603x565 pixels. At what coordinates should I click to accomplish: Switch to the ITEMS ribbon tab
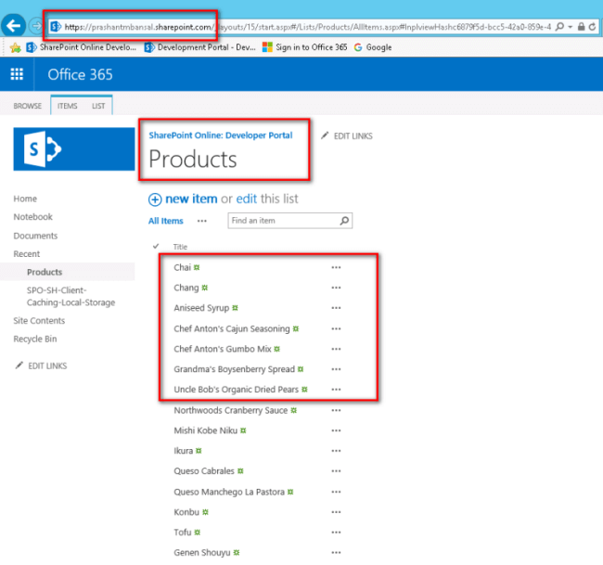(x=68, y=106)
